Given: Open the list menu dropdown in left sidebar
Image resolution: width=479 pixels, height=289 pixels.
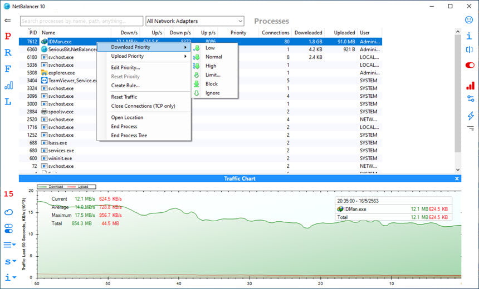Looking at the screenshot, I should click(x=9, y=245).
